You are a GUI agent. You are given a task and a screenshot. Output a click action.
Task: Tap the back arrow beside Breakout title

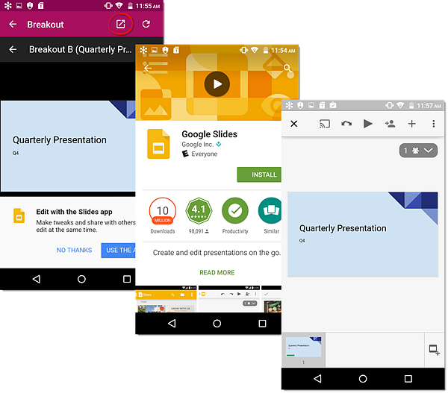(x=13, y=25)
